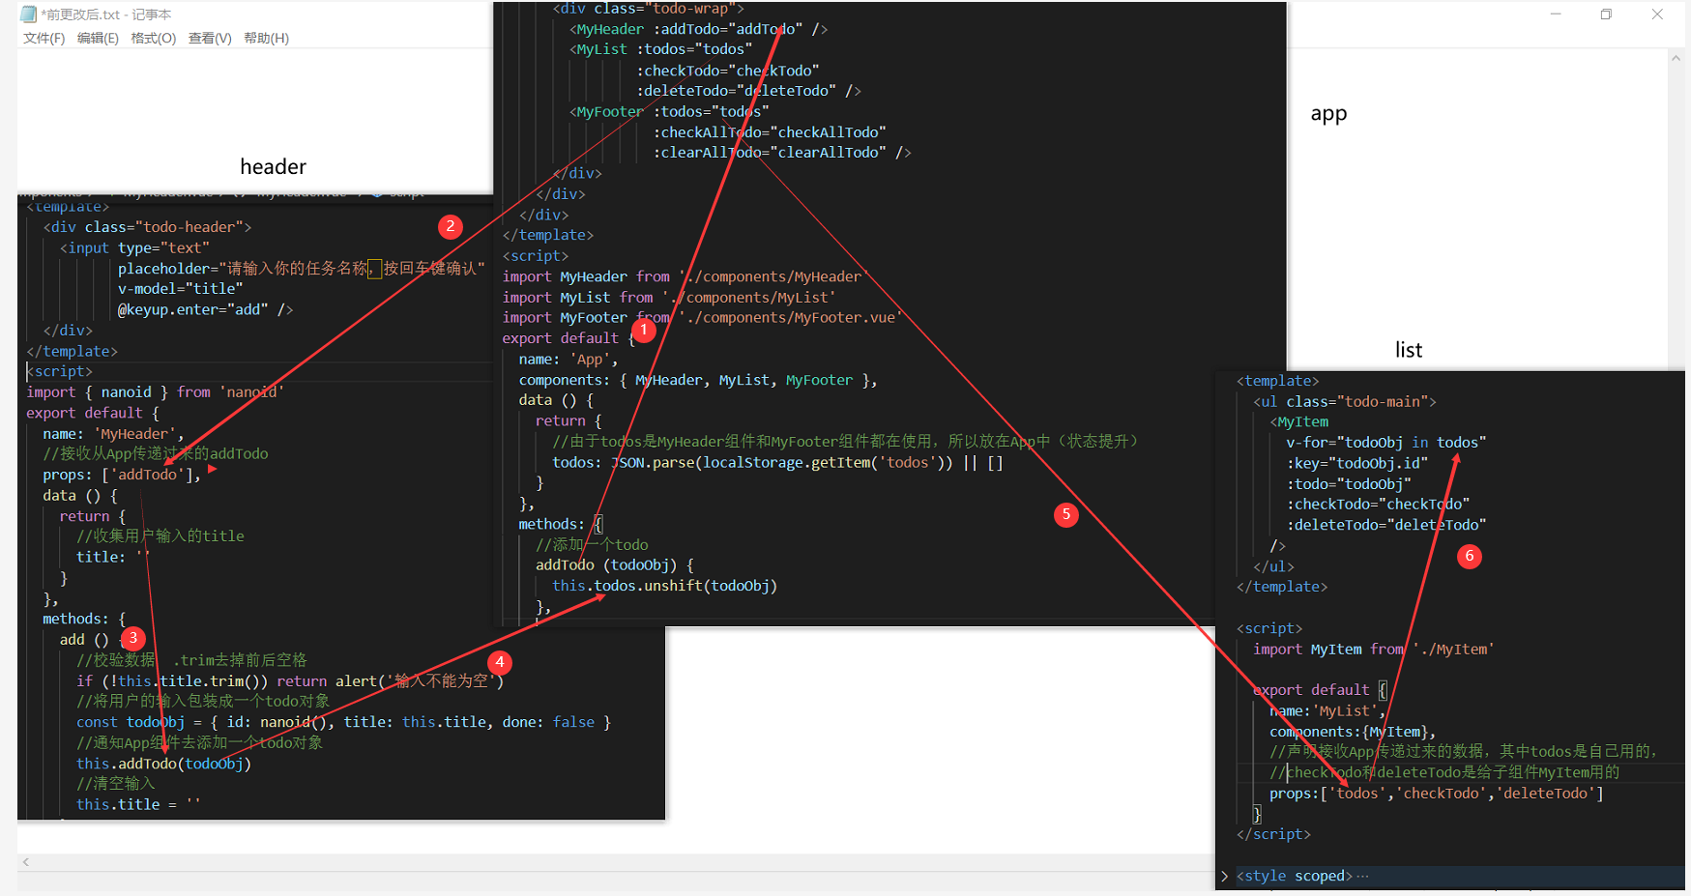This screenshot has width=1691, height=896.
Task: Click the :todo="todoObj" line
Action: point(1349,484)
